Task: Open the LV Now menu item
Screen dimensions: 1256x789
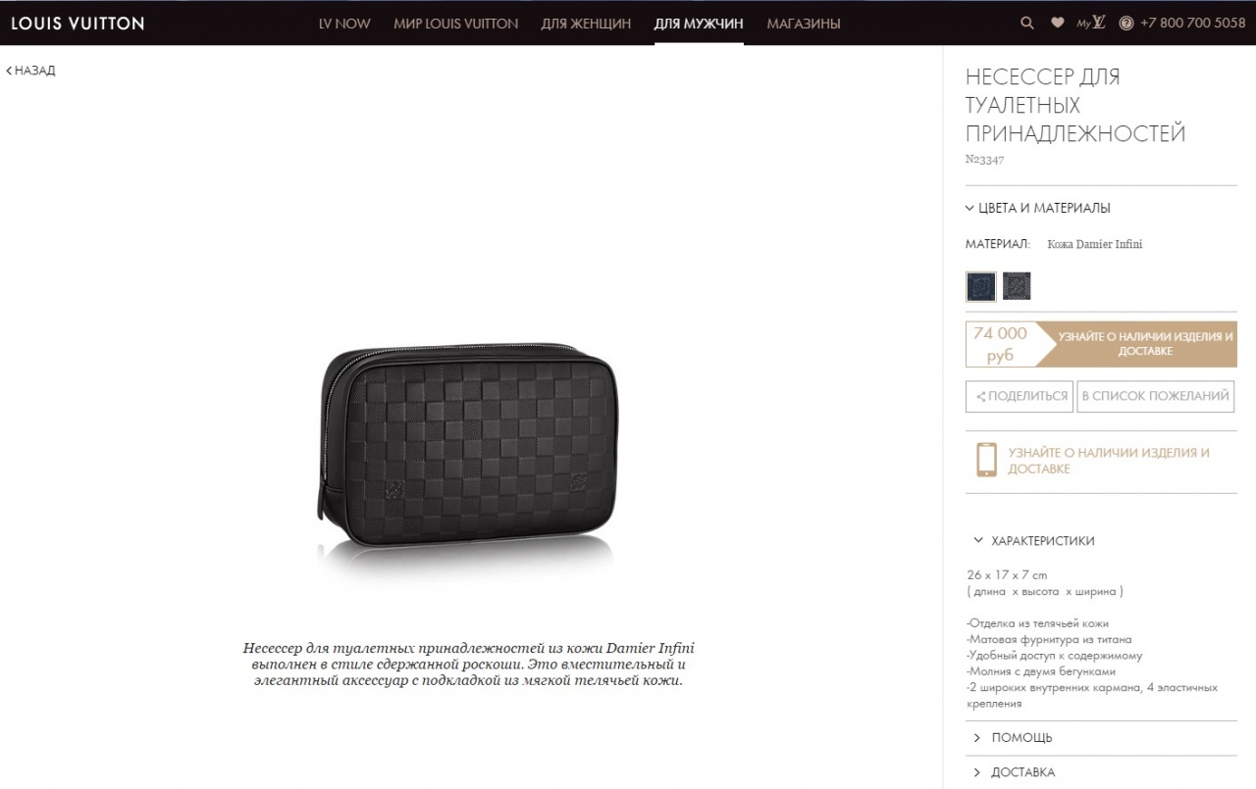Action: pos(344,24)
